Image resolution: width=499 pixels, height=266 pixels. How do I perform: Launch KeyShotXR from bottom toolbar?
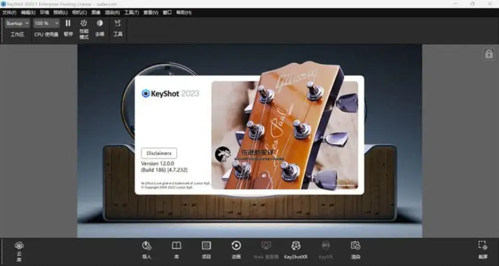coord(296,246)
